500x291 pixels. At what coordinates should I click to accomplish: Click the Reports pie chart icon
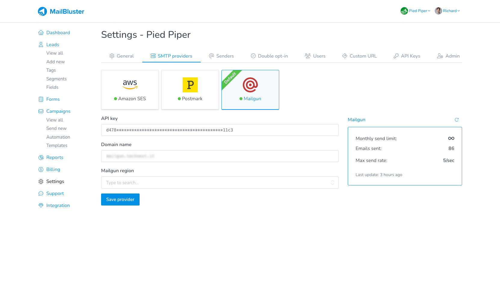tap(41, 157)
